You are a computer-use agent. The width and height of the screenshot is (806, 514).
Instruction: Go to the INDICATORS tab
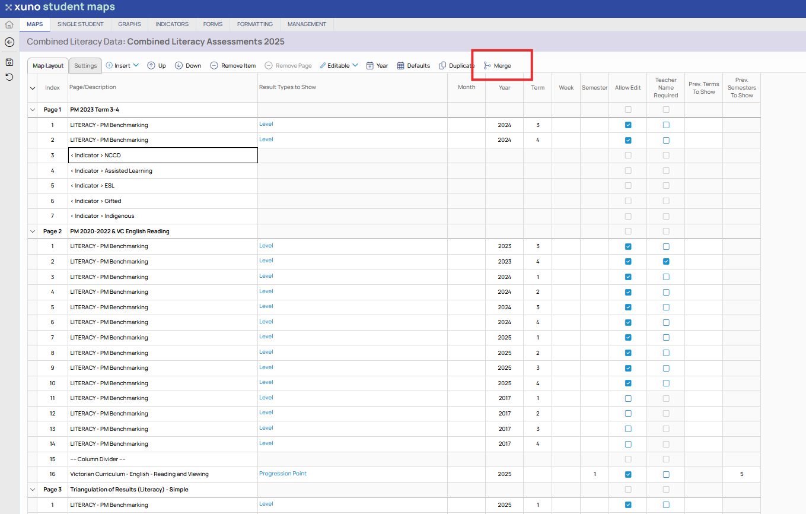172,24
